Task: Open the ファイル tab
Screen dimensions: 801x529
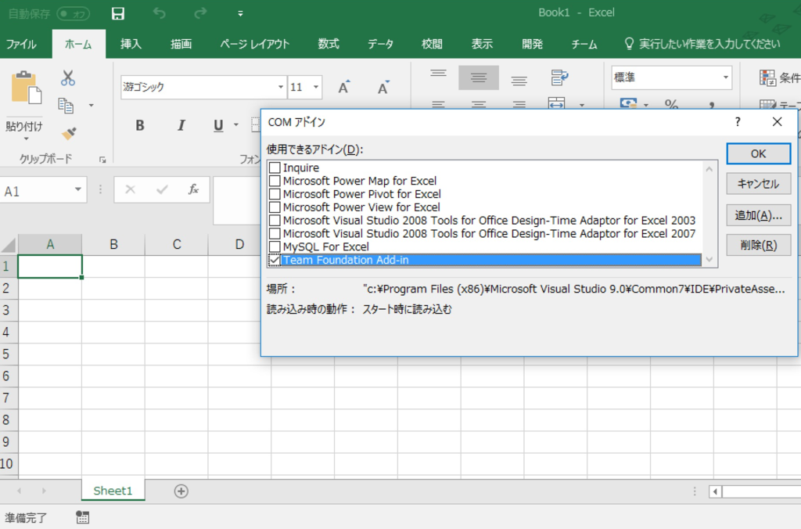Action: click(21, 45)
